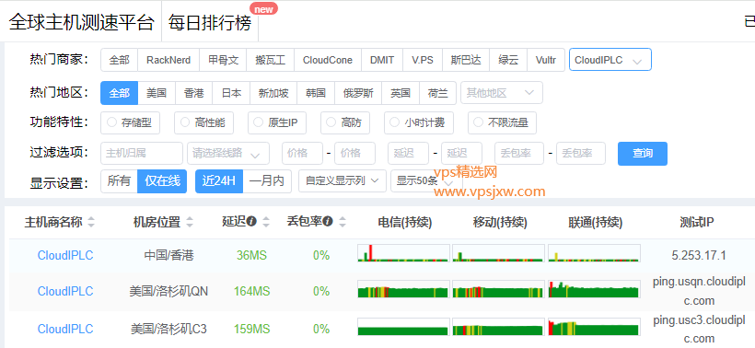Filter region by 英国
Screen dimensions: 755x348
point(401,93)
